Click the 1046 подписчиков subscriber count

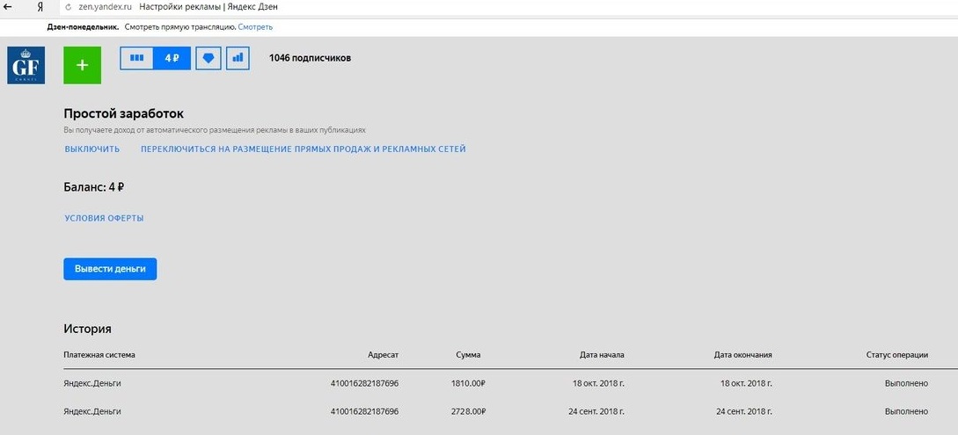point(310,58)
